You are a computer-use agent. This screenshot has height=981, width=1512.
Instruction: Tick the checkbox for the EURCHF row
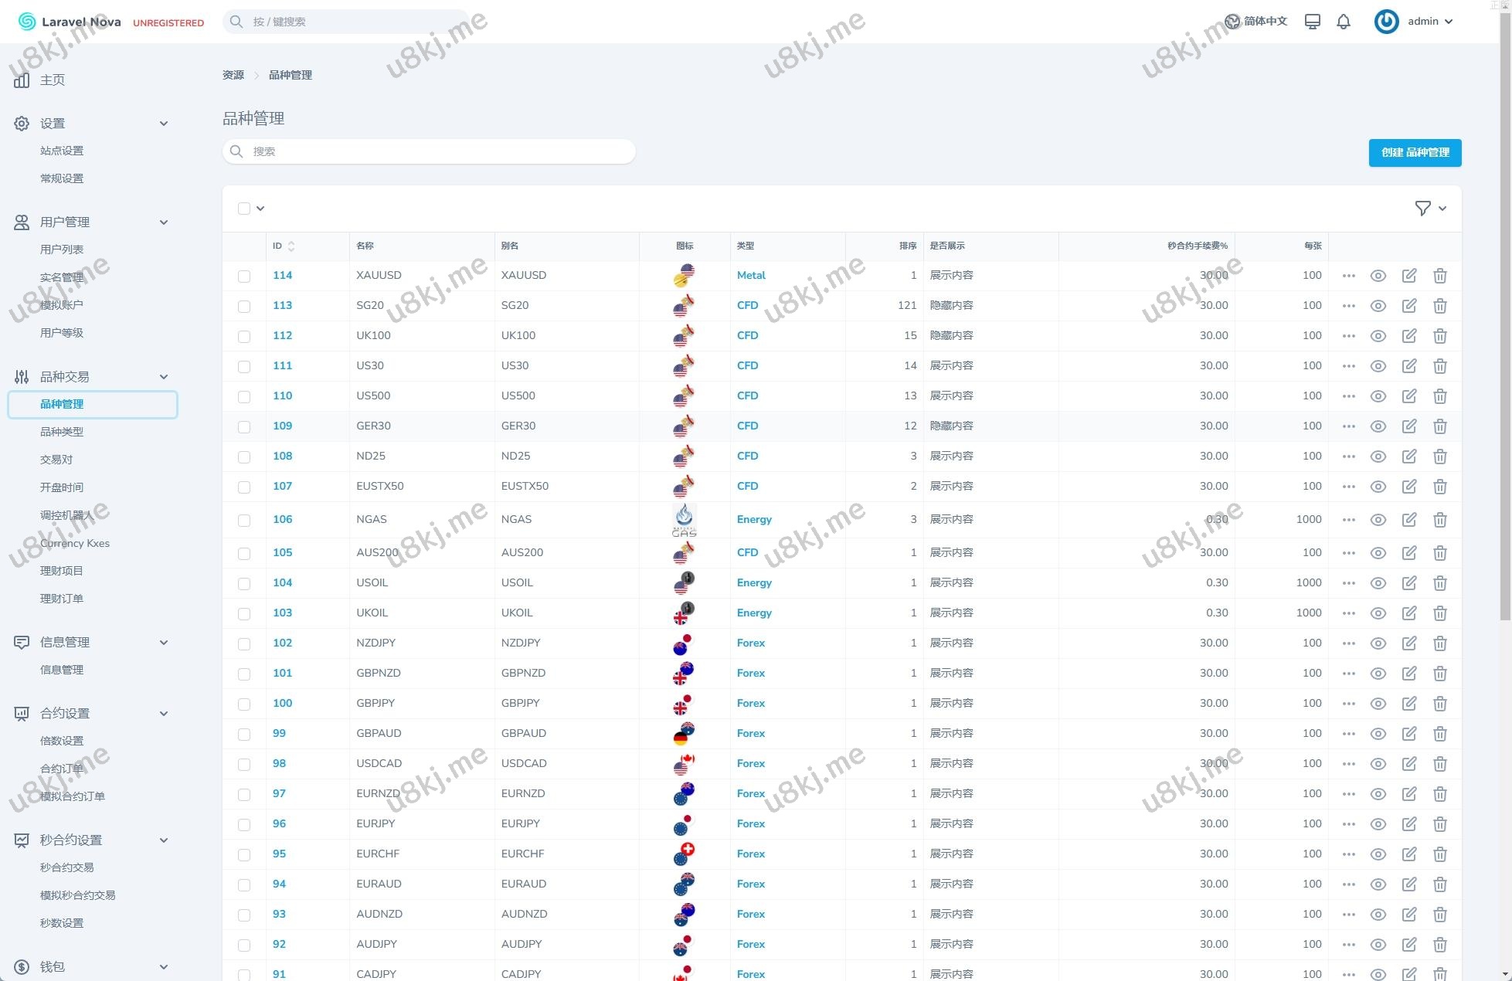(244, 854)
